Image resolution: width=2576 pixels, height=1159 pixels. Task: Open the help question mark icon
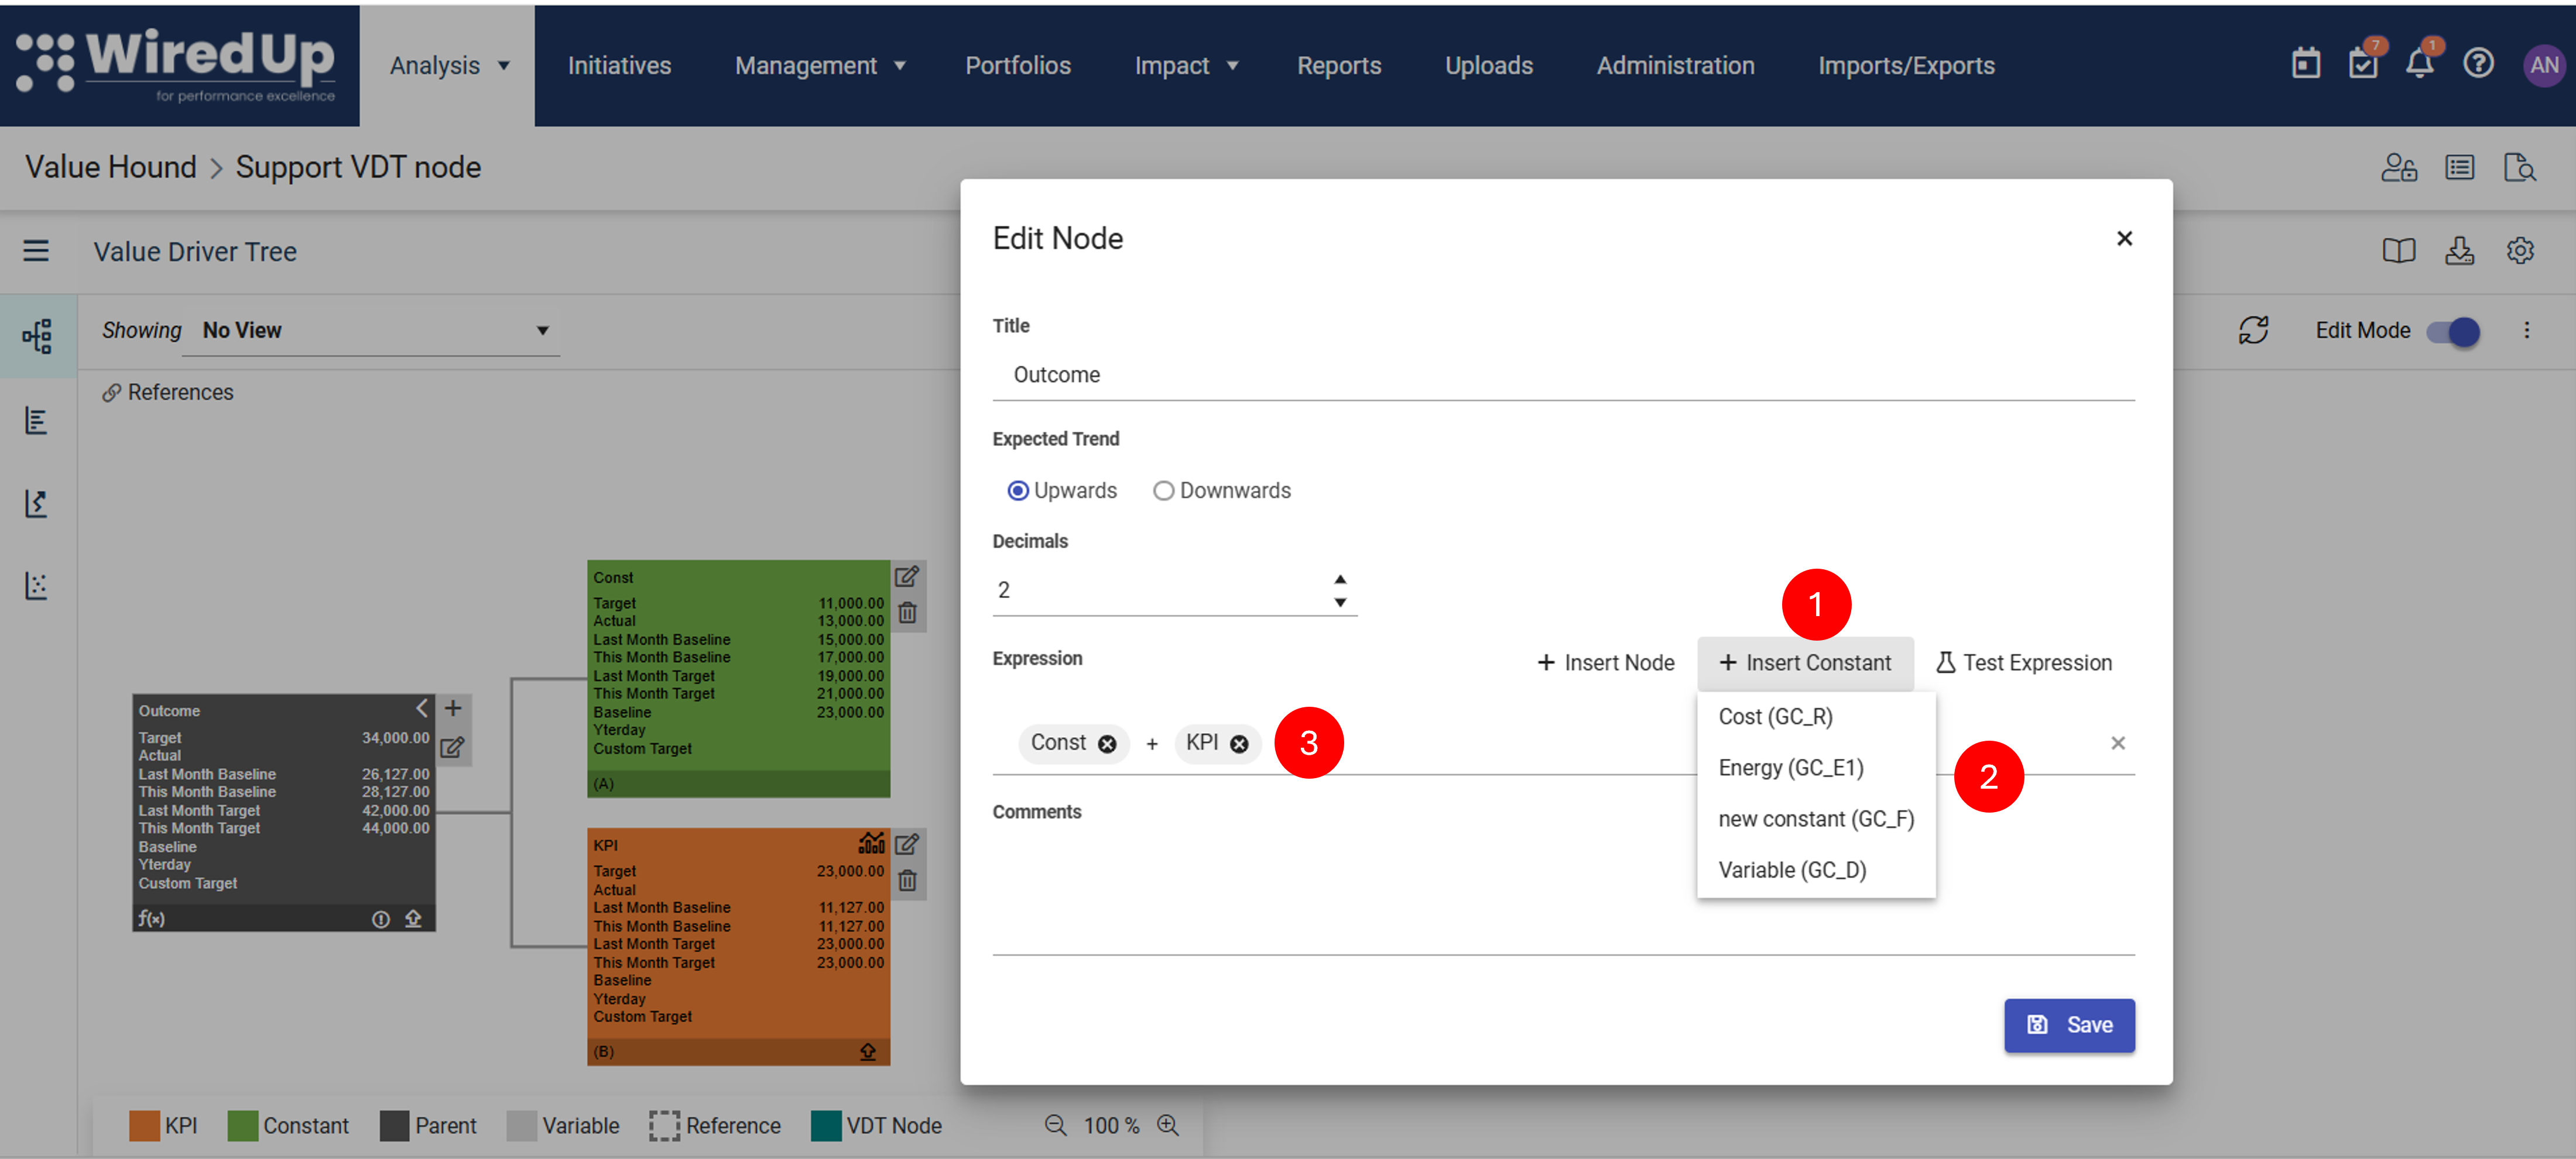coord(2478,64)
